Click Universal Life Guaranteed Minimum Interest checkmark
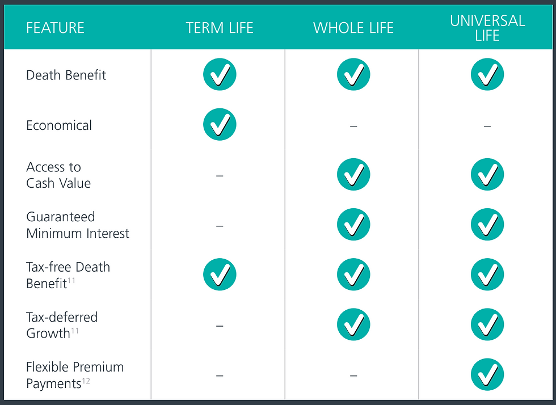Viewport: 556px width, 405px height. click(x=487, y=225)
